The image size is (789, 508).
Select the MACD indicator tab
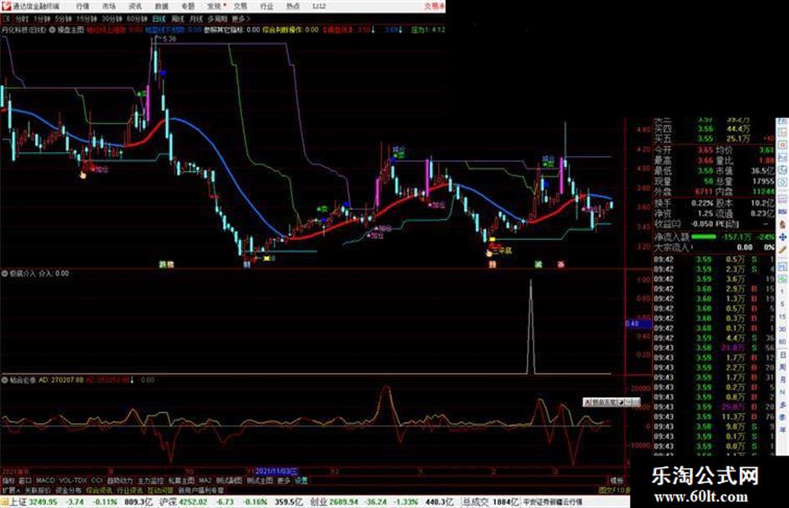coord(45,480)
